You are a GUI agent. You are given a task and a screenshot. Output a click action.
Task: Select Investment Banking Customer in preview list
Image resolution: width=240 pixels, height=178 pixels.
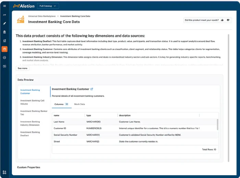click(30, 92)
